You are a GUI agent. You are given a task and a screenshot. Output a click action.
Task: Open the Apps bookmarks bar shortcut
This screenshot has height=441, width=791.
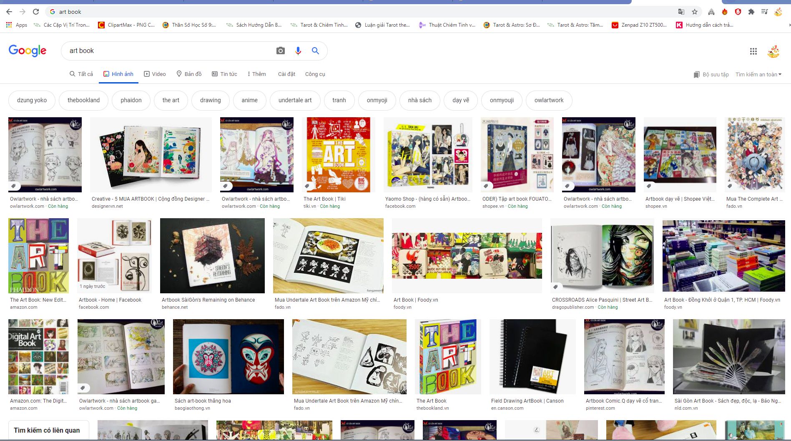point(17,25)
